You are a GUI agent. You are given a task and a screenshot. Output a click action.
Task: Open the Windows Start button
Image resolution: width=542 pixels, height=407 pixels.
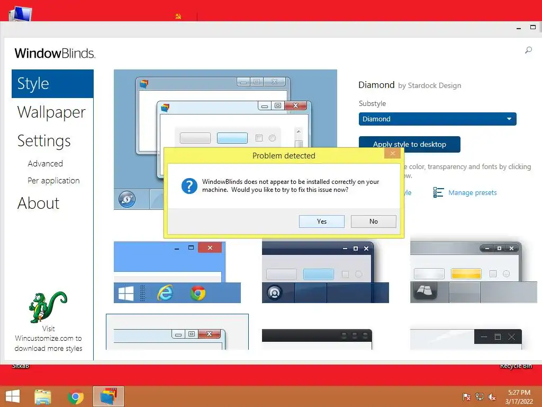[x=13, y=396]
